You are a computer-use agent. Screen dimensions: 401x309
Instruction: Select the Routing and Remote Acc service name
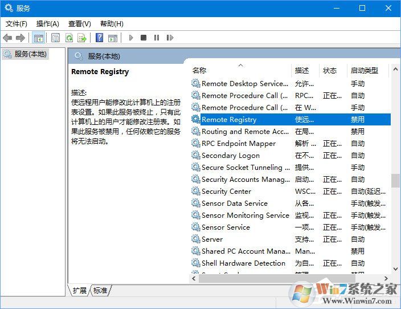[x=245, y=131]
